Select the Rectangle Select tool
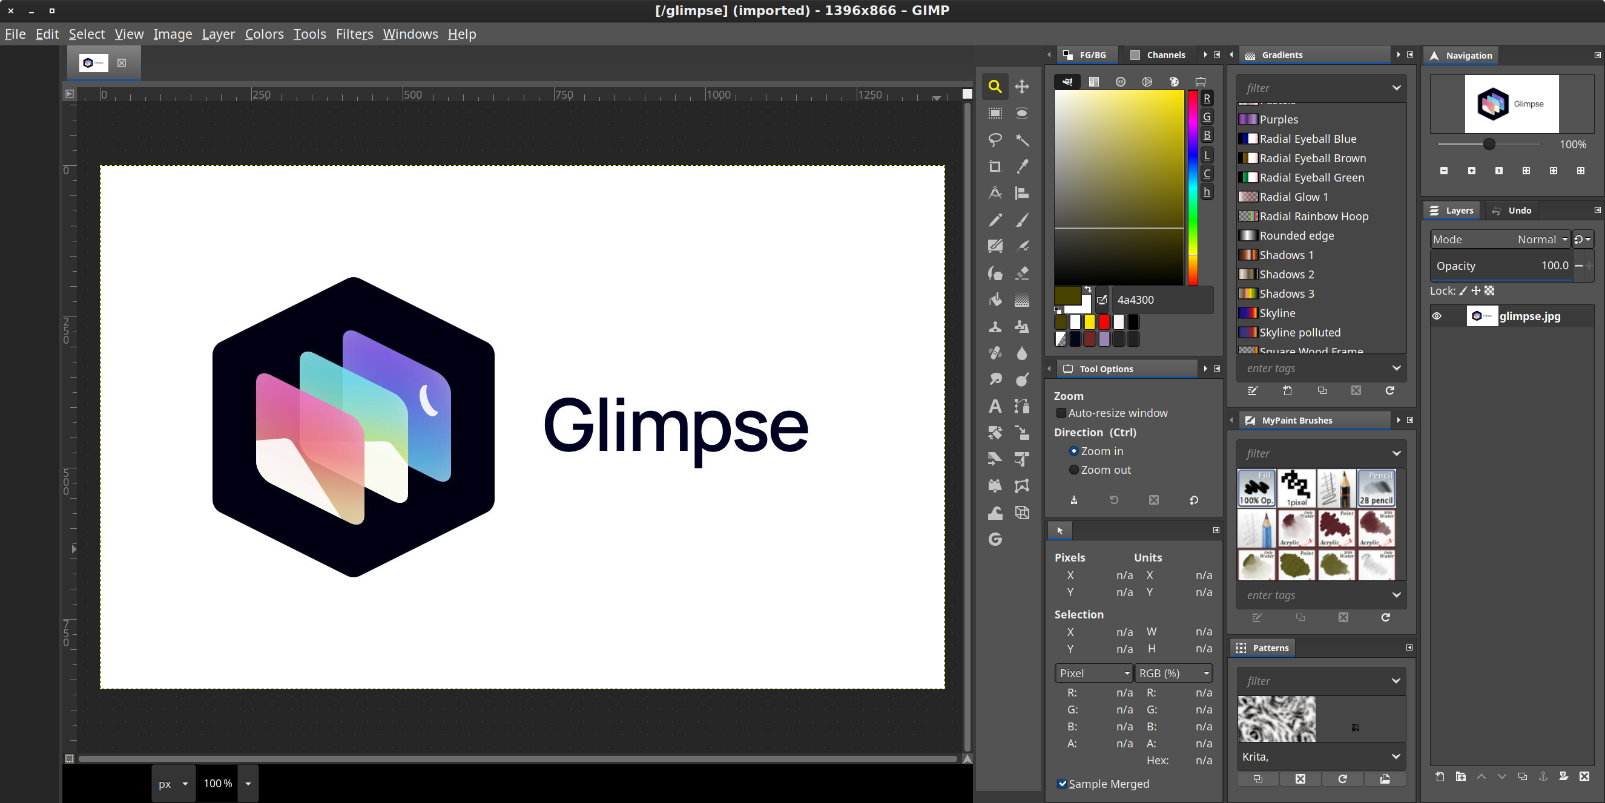1605x803 pixels. click(995, 113)
